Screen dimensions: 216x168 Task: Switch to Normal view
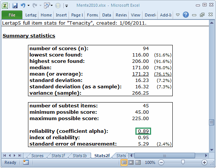tap(124, 162)
